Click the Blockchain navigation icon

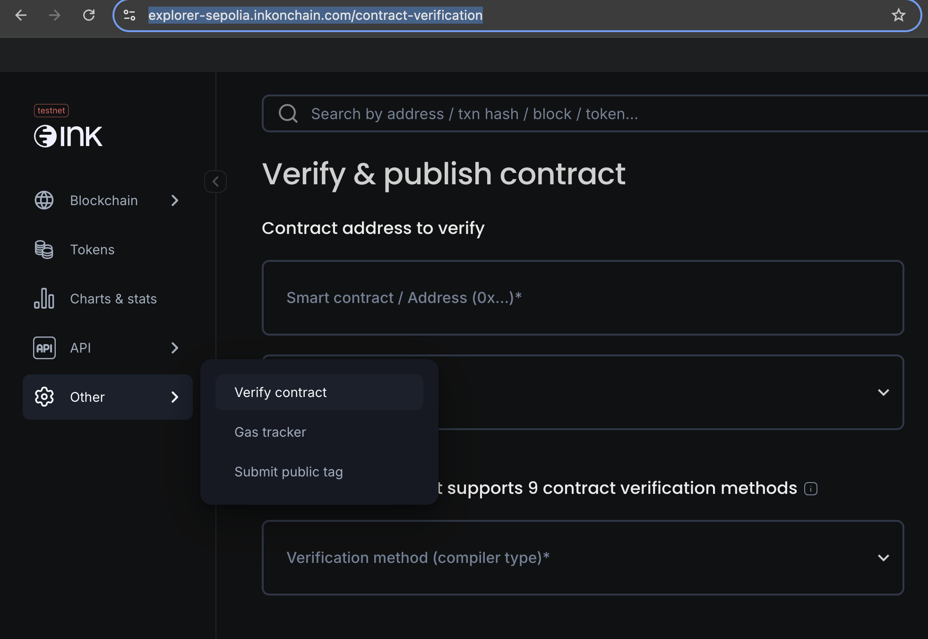click(45, 199)
